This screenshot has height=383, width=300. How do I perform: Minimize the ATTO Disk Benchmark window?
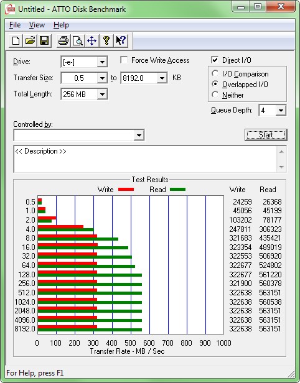coord(241,7)
